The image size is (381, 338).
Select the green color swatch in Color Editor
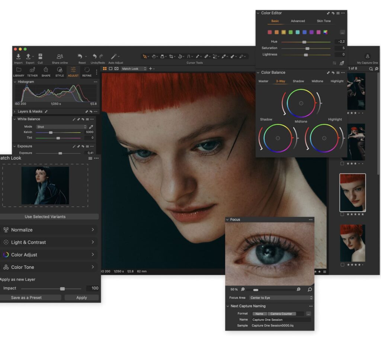[291, 32]
